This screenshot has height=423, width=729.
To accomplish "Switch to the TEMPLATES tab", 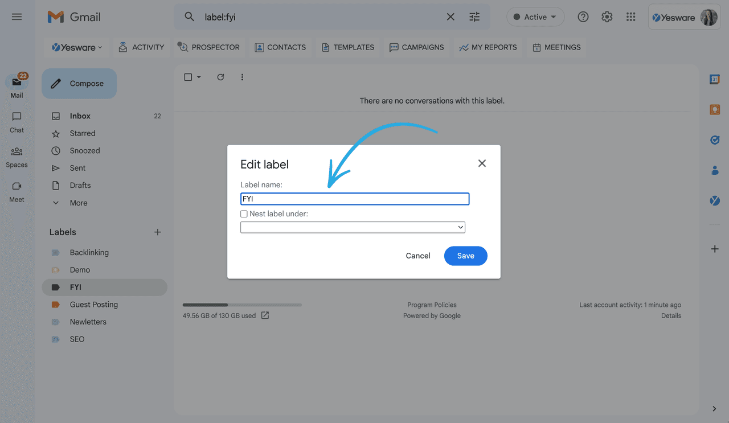I will [347, 47].
